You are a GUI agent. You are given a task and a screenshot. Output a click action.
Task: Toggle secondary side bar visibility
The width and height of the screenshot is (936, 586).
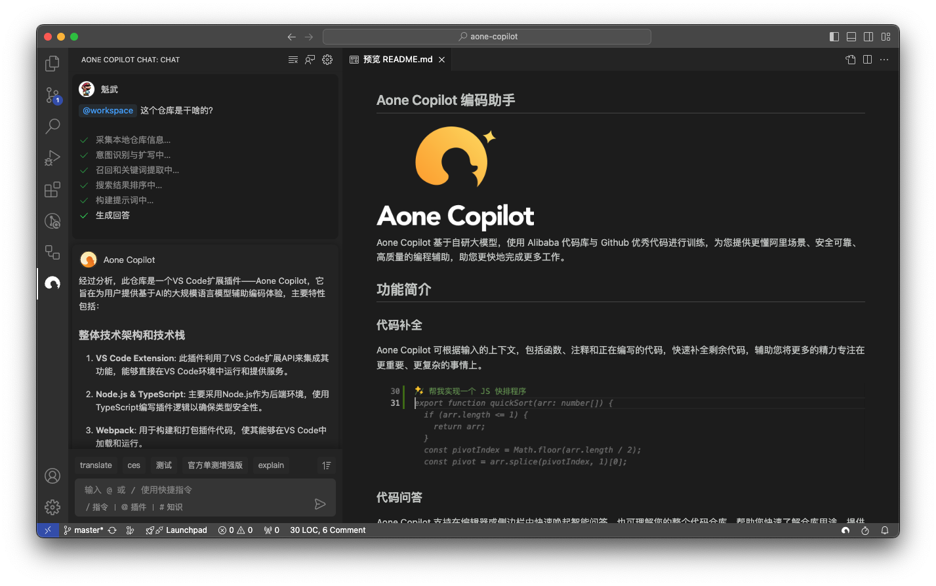pos(868,37)
